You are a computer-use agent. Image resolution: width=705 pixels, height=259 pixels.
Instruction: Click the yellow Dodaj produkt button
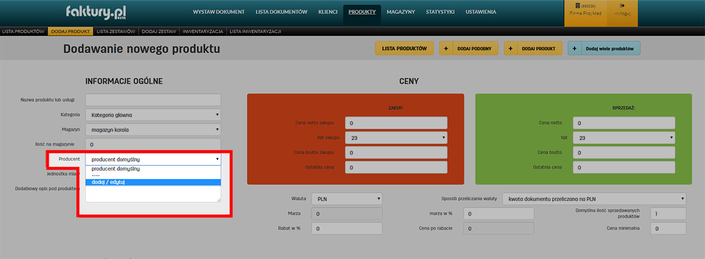pos(533,49)
